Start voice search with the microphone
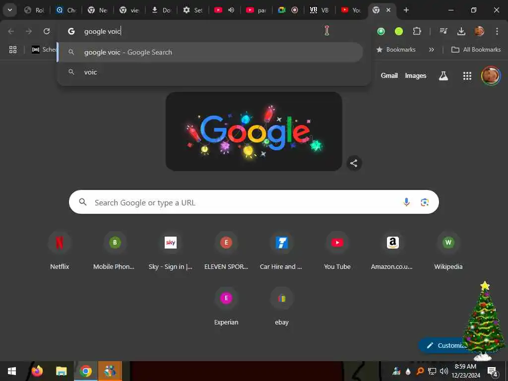This screenshot has width=508, height=381. pyautogui.click(x=406, y=202)
